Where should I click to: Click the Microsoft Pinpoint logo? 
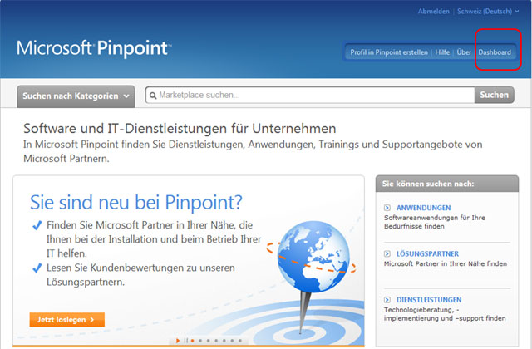[94, 48]
